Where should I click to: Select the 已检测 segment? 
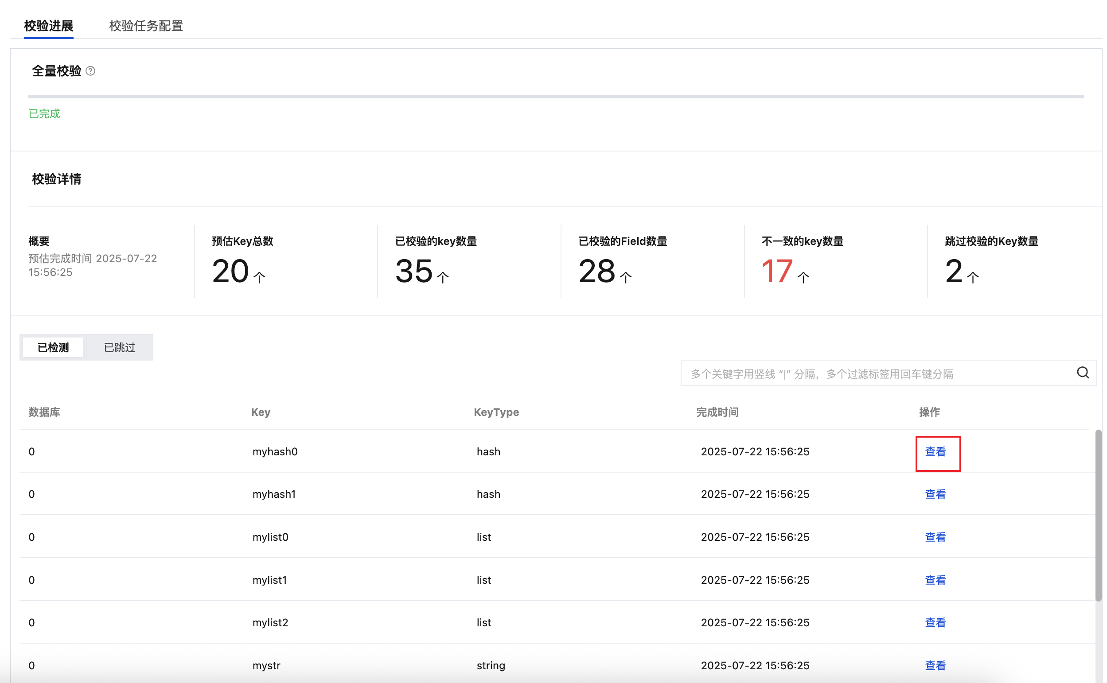pyautogui.click(x=53, y=347)
